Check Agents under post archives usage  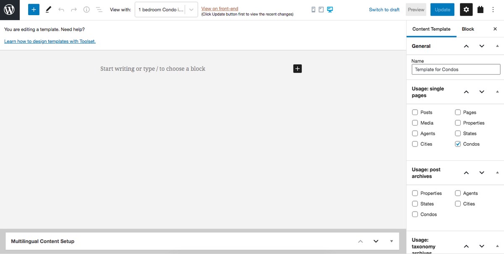pyautogui.click(x=458, y=194)
